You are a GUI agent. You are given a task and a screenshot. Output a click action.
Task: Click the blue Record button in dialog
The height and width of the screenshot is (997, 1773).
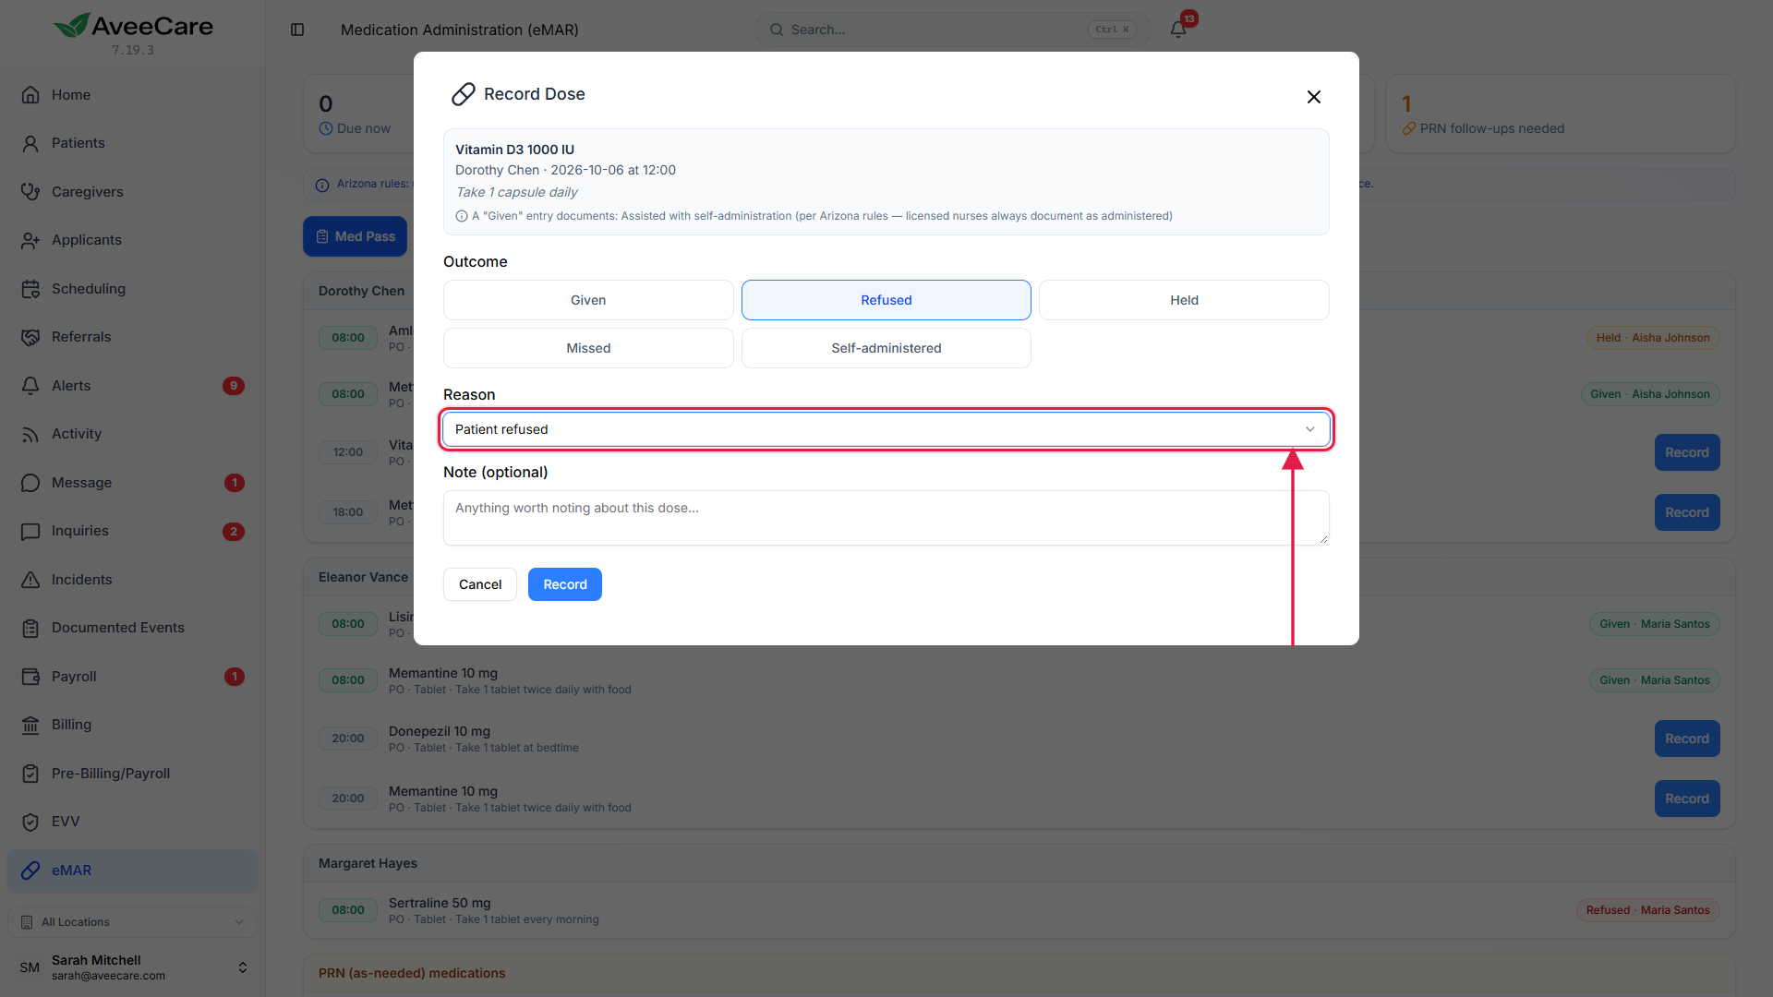pyautogui.click(x=565, y=584)
